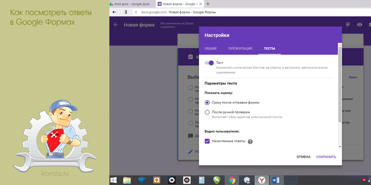Click the page reload icon
The width and height of the screenshot is (371, 185).
[x=136, y=12]
